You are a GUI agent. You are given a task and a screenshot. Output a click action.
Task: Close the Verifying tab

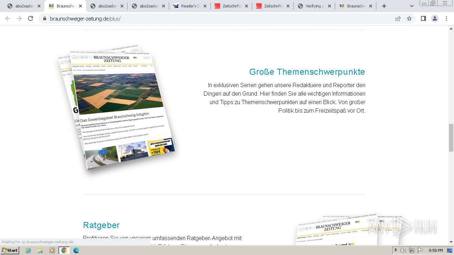point(330,6)
